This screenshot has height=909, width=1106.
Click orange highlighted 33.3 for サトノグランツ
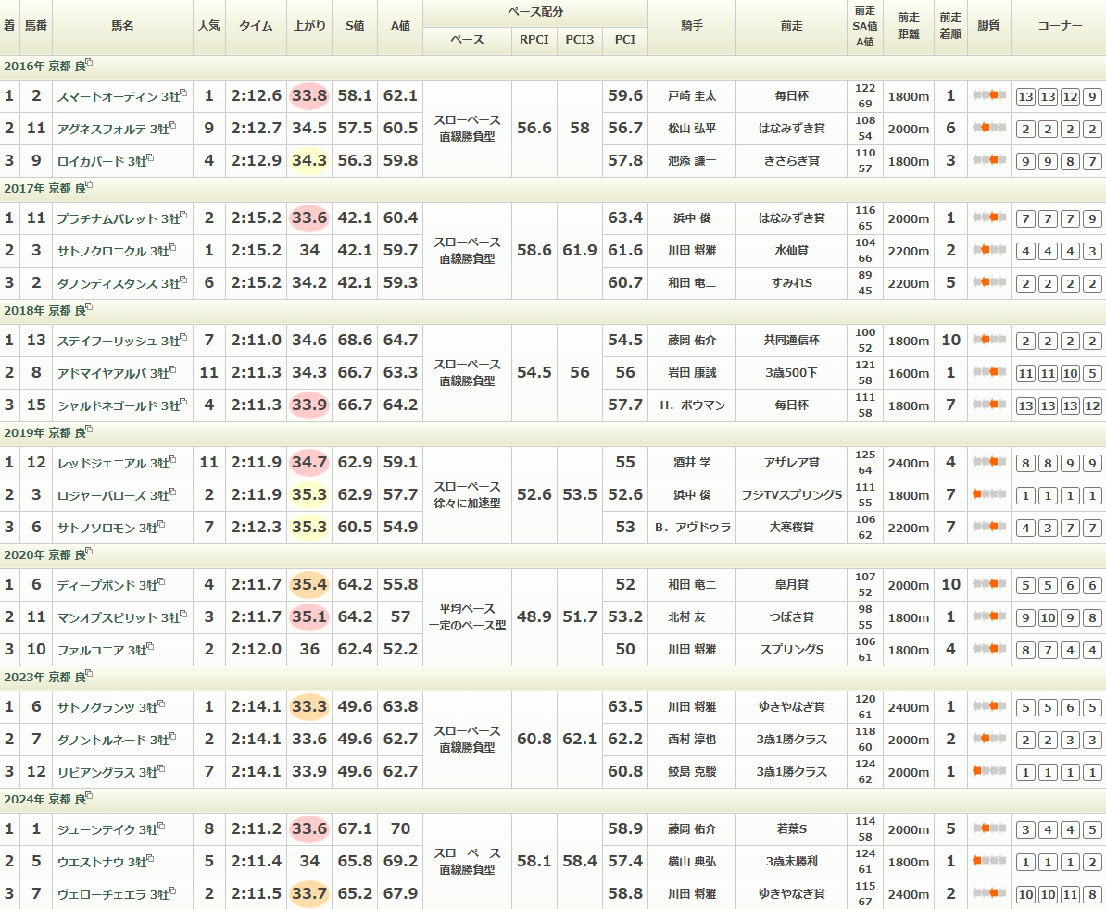pos(308,707)
